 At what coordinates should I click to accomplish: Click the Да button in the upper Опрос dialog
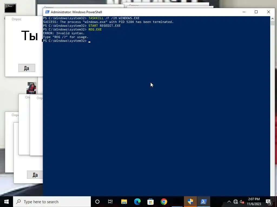(27, 68)
